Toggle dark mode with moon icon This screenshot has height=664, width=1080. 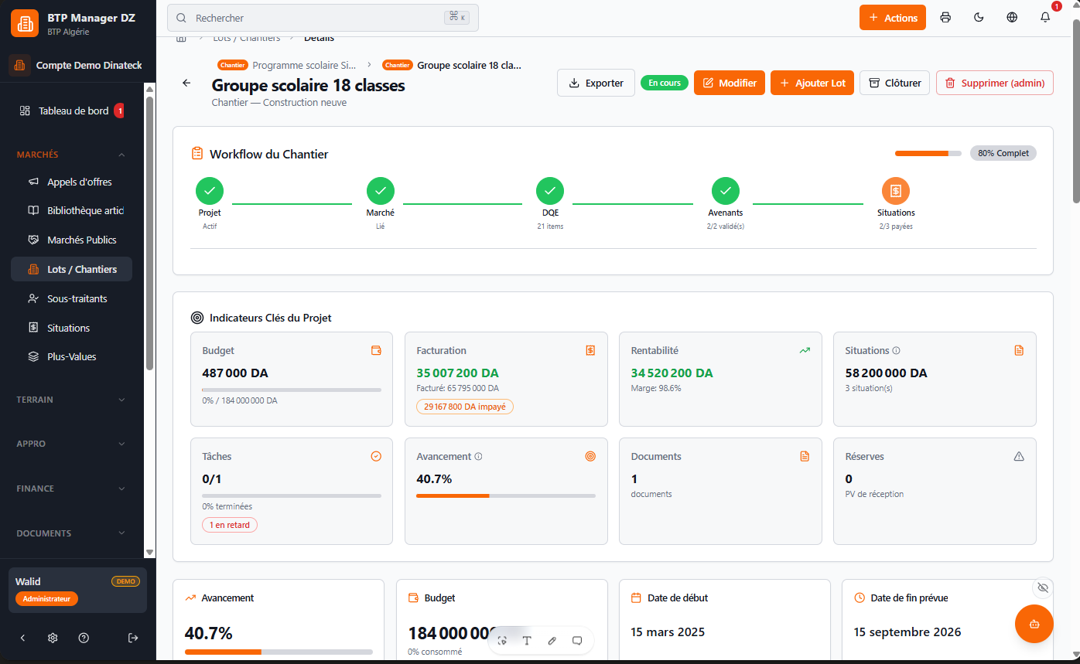coord(979,18)
